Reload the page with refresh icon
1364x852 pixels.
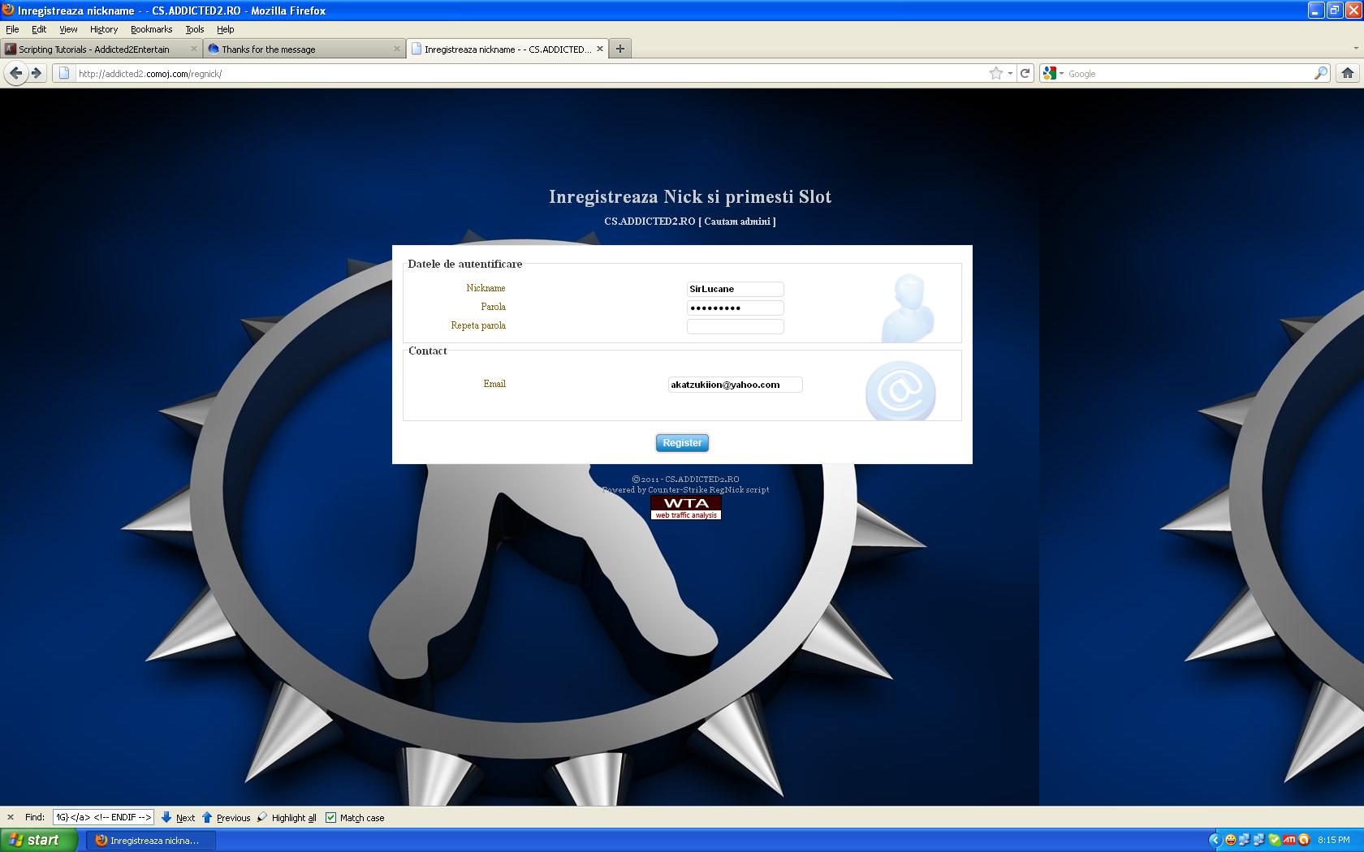click(1025, 73)
